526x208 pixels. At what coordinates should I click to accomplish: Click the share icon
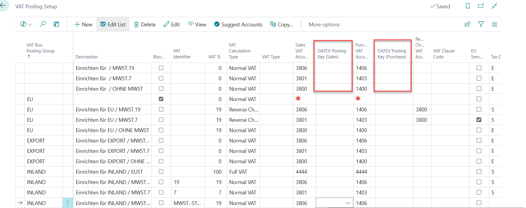tap(467, 24)
